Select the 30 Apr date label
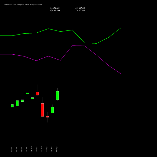 [26, 149]
